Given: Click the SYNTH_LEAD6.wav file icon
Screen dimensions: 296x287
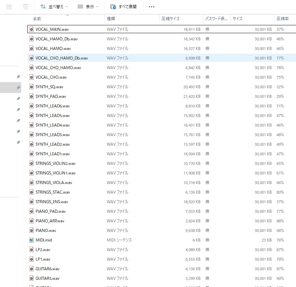Looking at the screenshot, I should [31, 106].
